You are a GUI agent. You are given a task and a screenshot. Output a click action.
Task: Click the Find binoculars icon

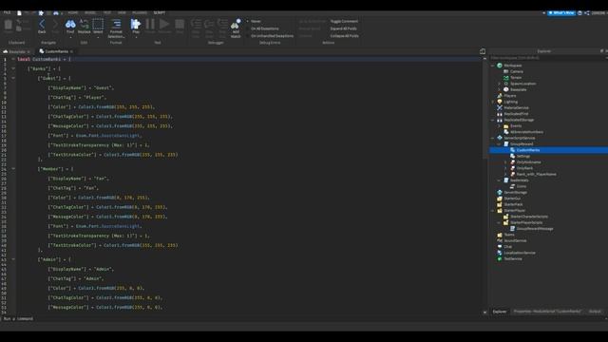click(70, 25)
